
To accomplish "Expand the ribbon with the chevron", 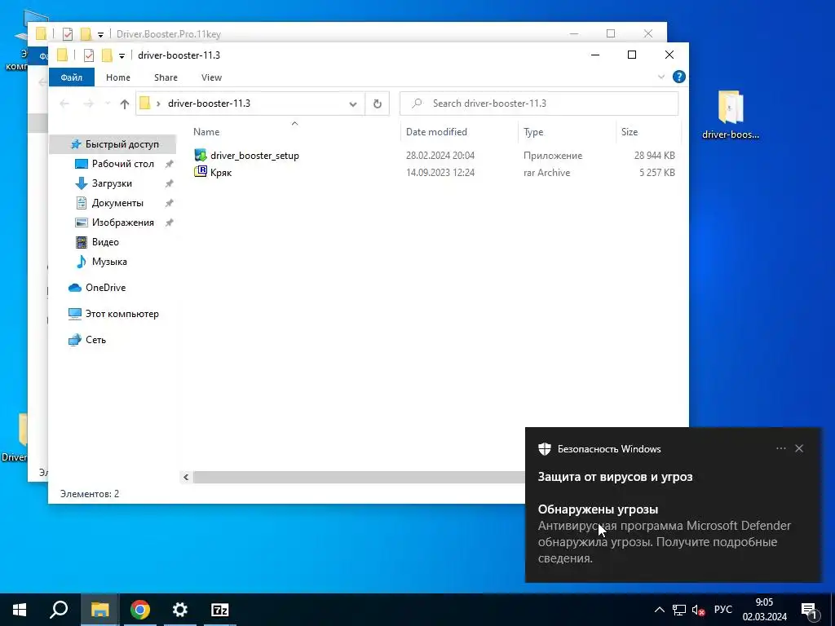I will tap(660, 77).
